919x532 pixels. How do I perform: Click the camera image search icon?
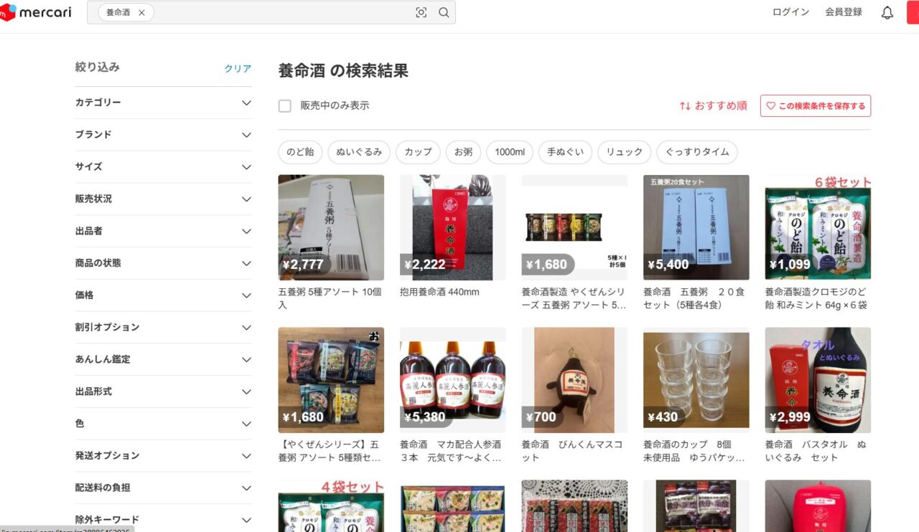[421, 12]
